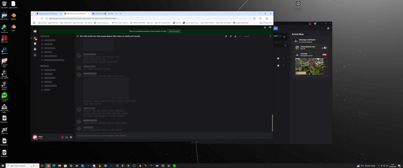403x168 pixels.
Task: Click the LIVE badge next to Chaospyr
Action: tap(324, 54)
